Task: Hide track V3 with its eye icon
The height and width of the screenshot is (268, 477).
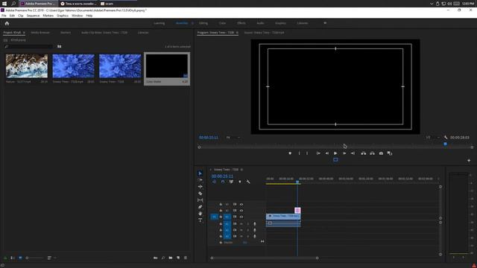Action: (241, 204)
